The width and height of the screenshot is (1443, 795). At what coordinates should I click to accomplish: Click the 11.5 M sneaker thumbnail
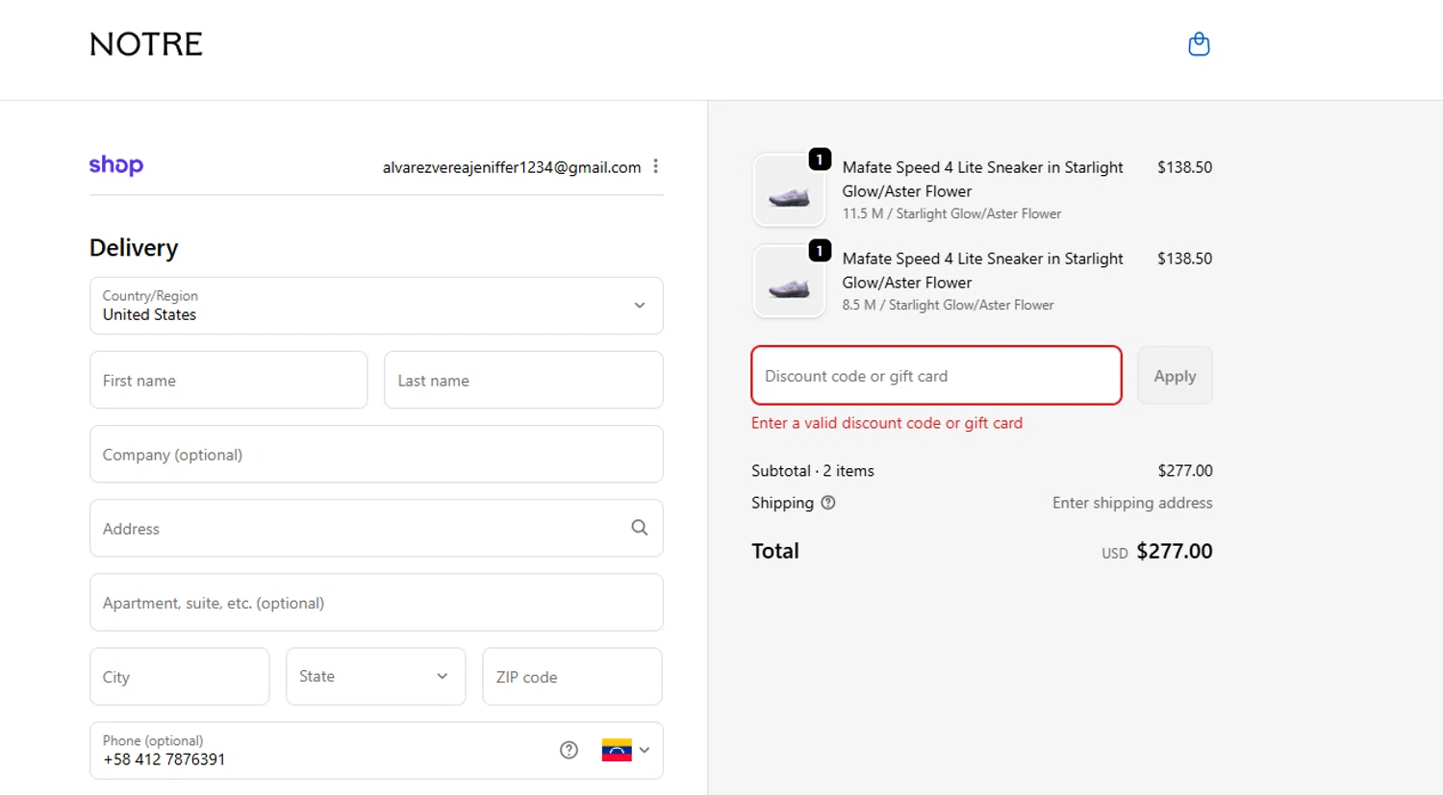789,190
